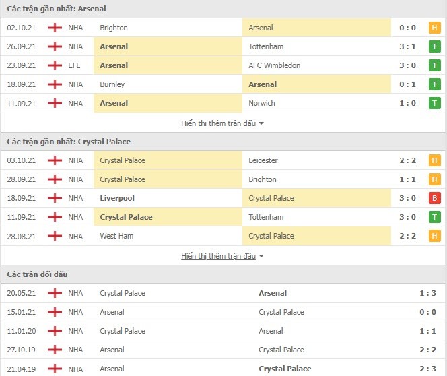Select the 21.04.19 Arsenal vs Crystal Palace row
The width and height of the screenshot is (447, 376).
pyautogui.click(x=223, y=369)
